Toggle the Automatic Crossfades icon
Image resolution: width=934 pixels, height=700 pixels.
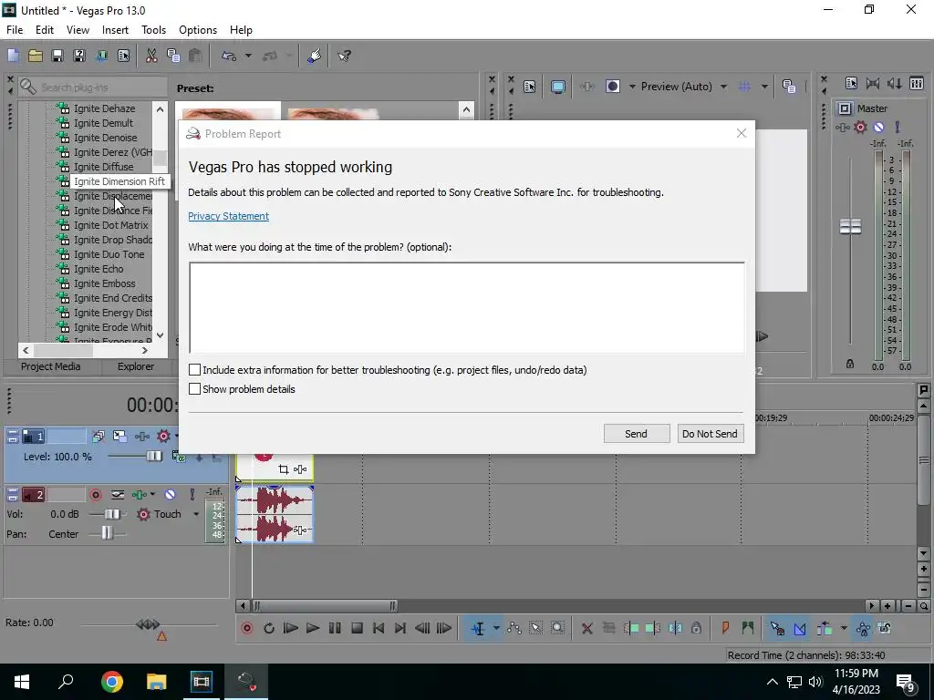[x=800, y=628]
